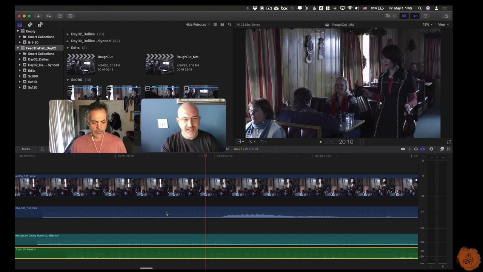Click the browser search magnifier

point(229,25)
